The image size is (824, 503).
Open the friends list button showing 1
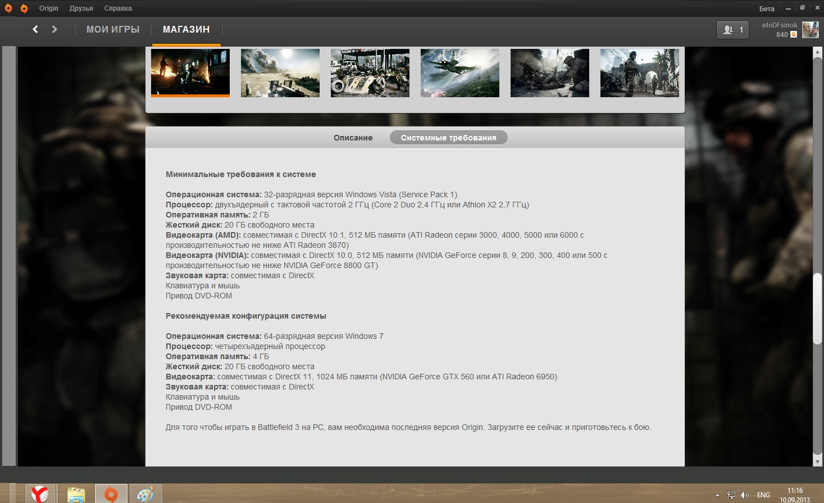pos(732,30)
